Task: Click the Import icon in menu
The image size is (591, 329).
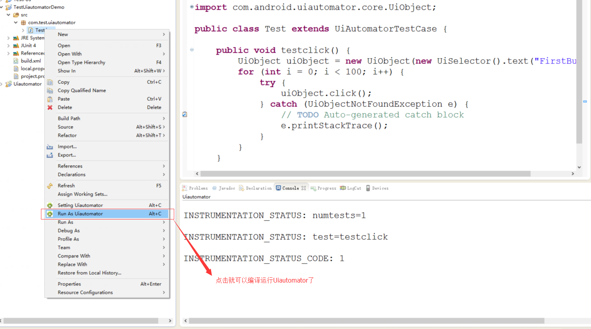Action: coord(50,147)
